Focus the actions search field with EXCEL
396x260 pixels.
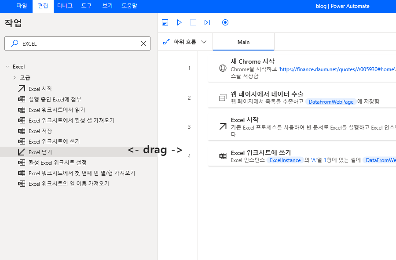pos(77,43)
